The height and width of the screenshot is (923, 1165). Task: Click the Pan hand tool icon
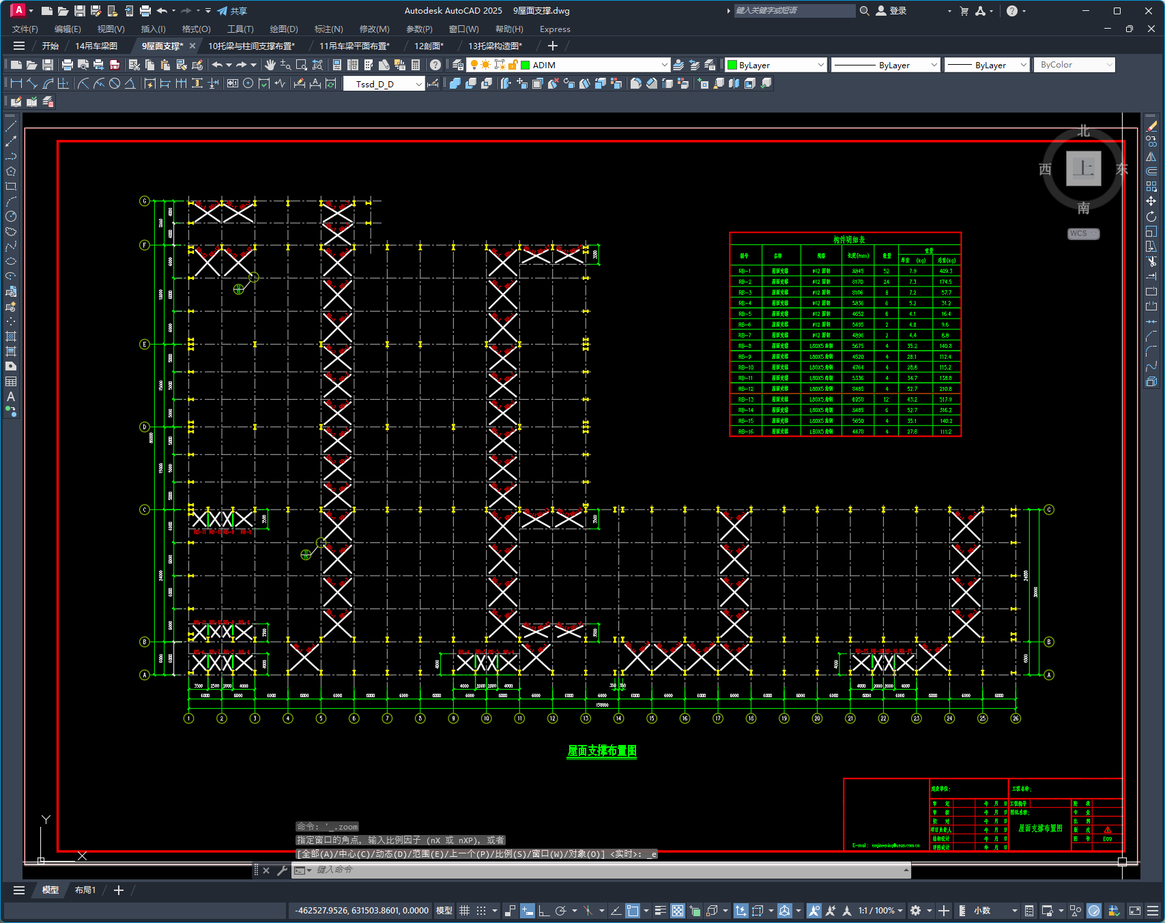pos(270,65)
